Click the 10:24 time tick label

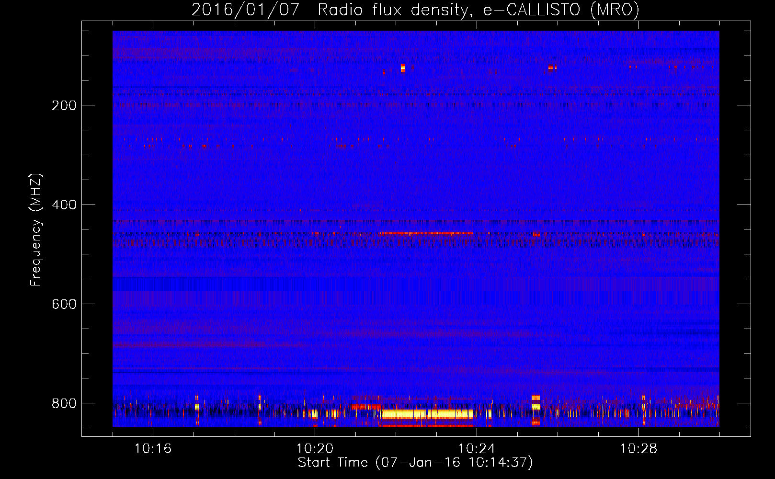477,449
